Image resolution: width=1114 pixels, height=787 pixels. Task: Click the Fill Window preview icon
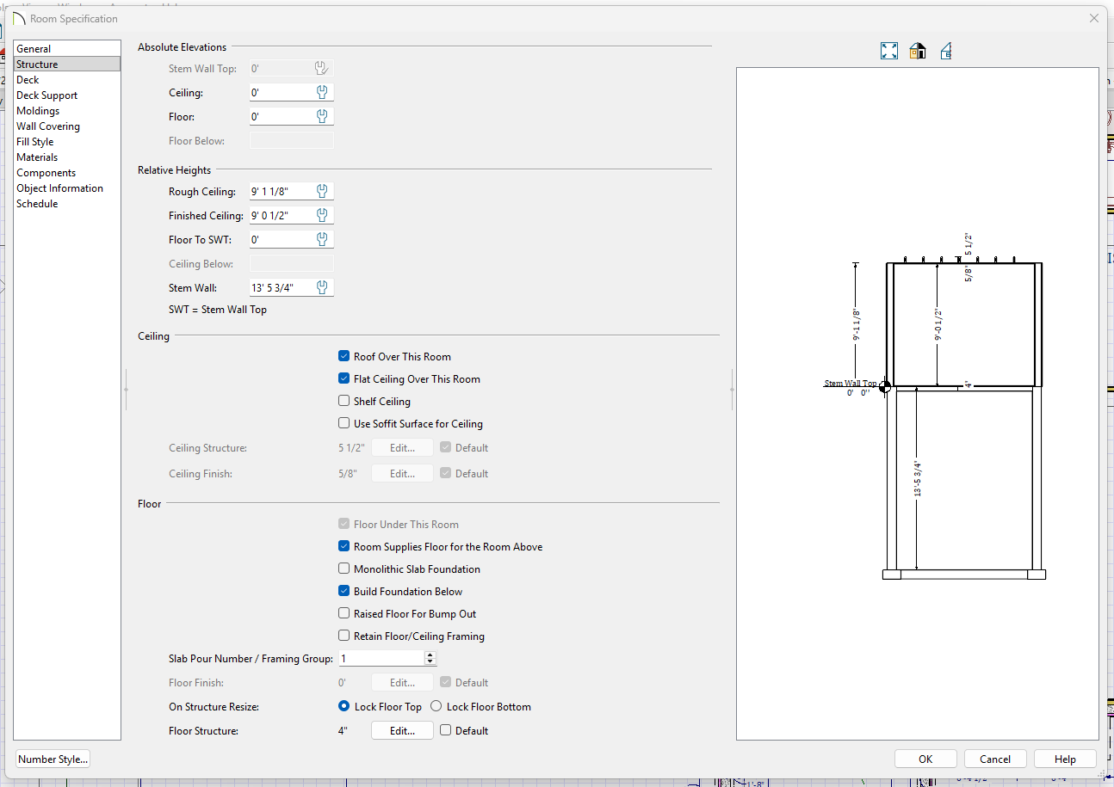tap(889, 52)
